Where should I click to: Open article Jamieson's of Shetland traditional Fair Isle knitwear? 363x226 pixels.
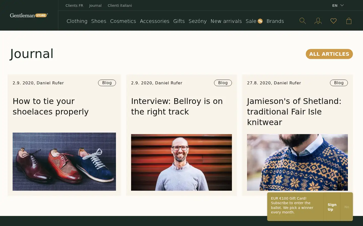[294, 112]
